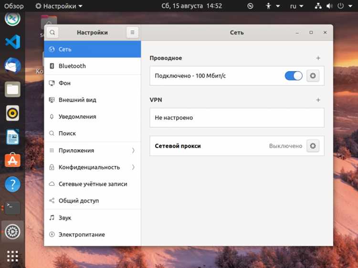The image size is (358, 268).
Task: Open the Настройки app menu in top bar
Action: coord(59,6)
